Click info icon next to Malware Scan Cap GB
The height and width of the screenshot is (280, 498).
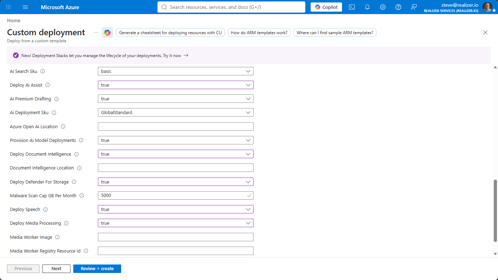pos(82,195)
